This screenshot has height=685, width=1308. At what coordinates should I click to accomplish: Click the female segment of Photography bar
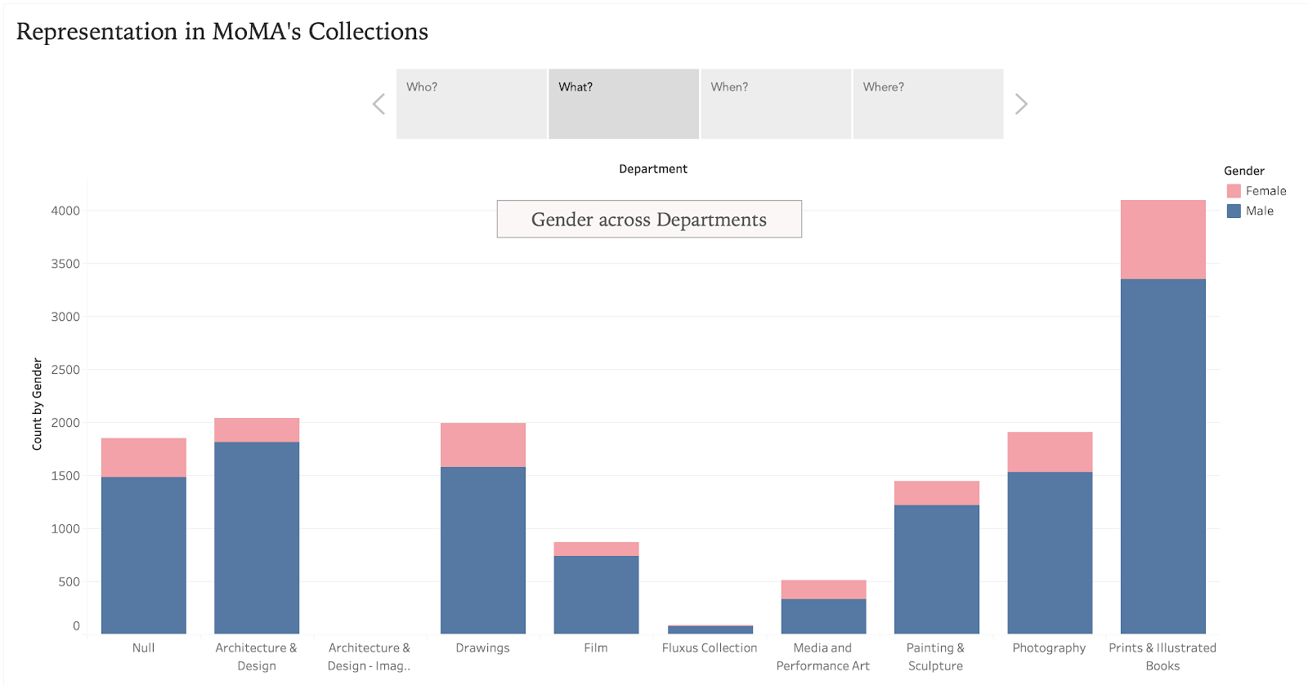(x=1050, y=451)
